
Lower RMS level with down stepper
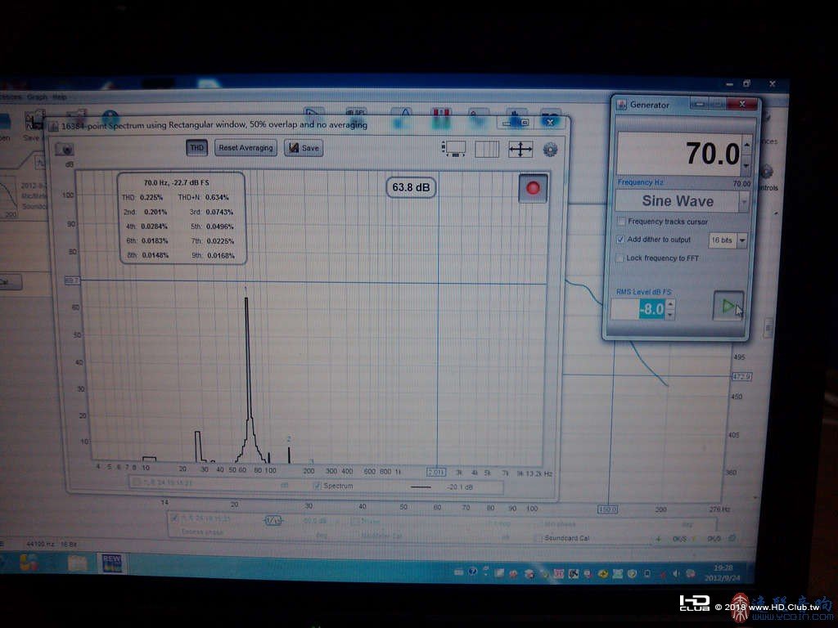point(670,315)
